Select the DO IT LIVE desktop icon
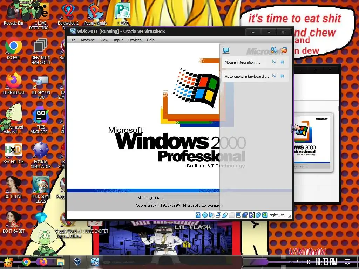Viewport: 359px width, 269px height. [14, 187]
